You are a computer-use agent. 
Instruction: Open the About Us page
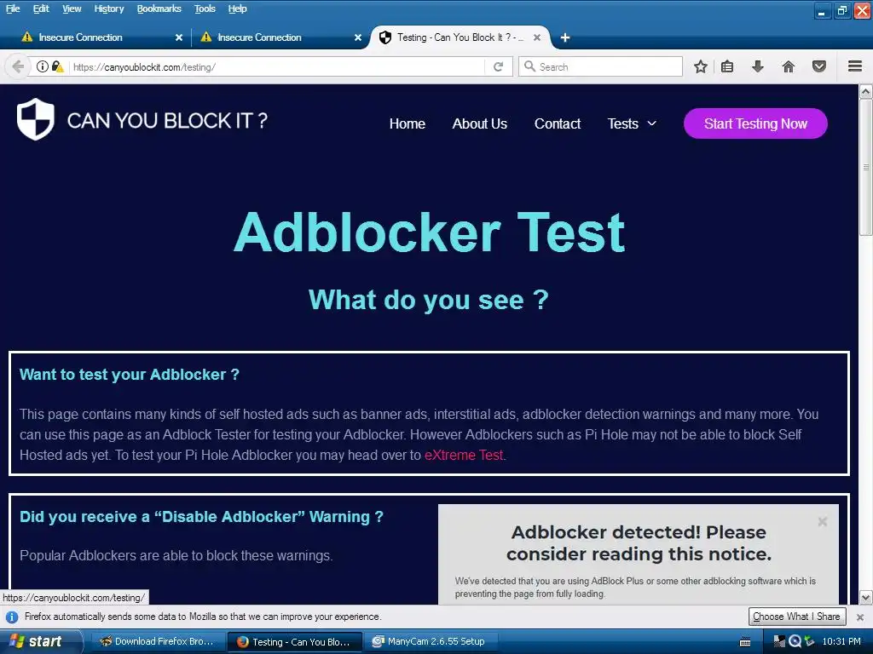pos(479,123)
